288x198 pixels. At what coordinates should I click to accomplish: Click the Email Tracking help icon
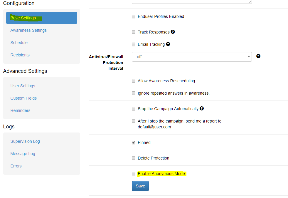pos(168,44)
